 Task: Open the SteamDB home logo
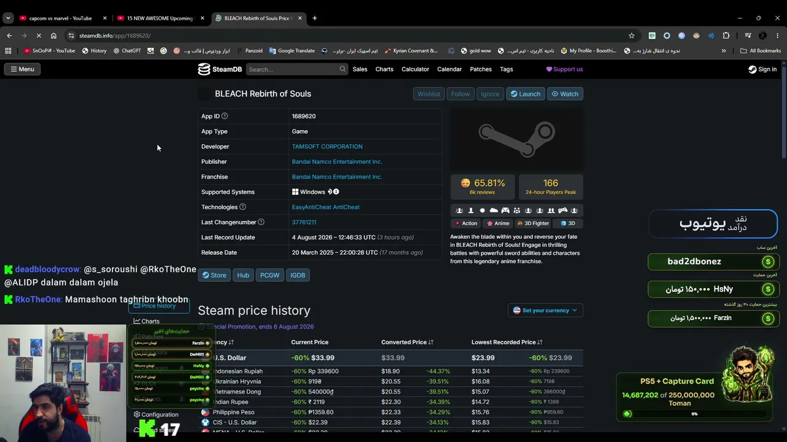point(219,69)
